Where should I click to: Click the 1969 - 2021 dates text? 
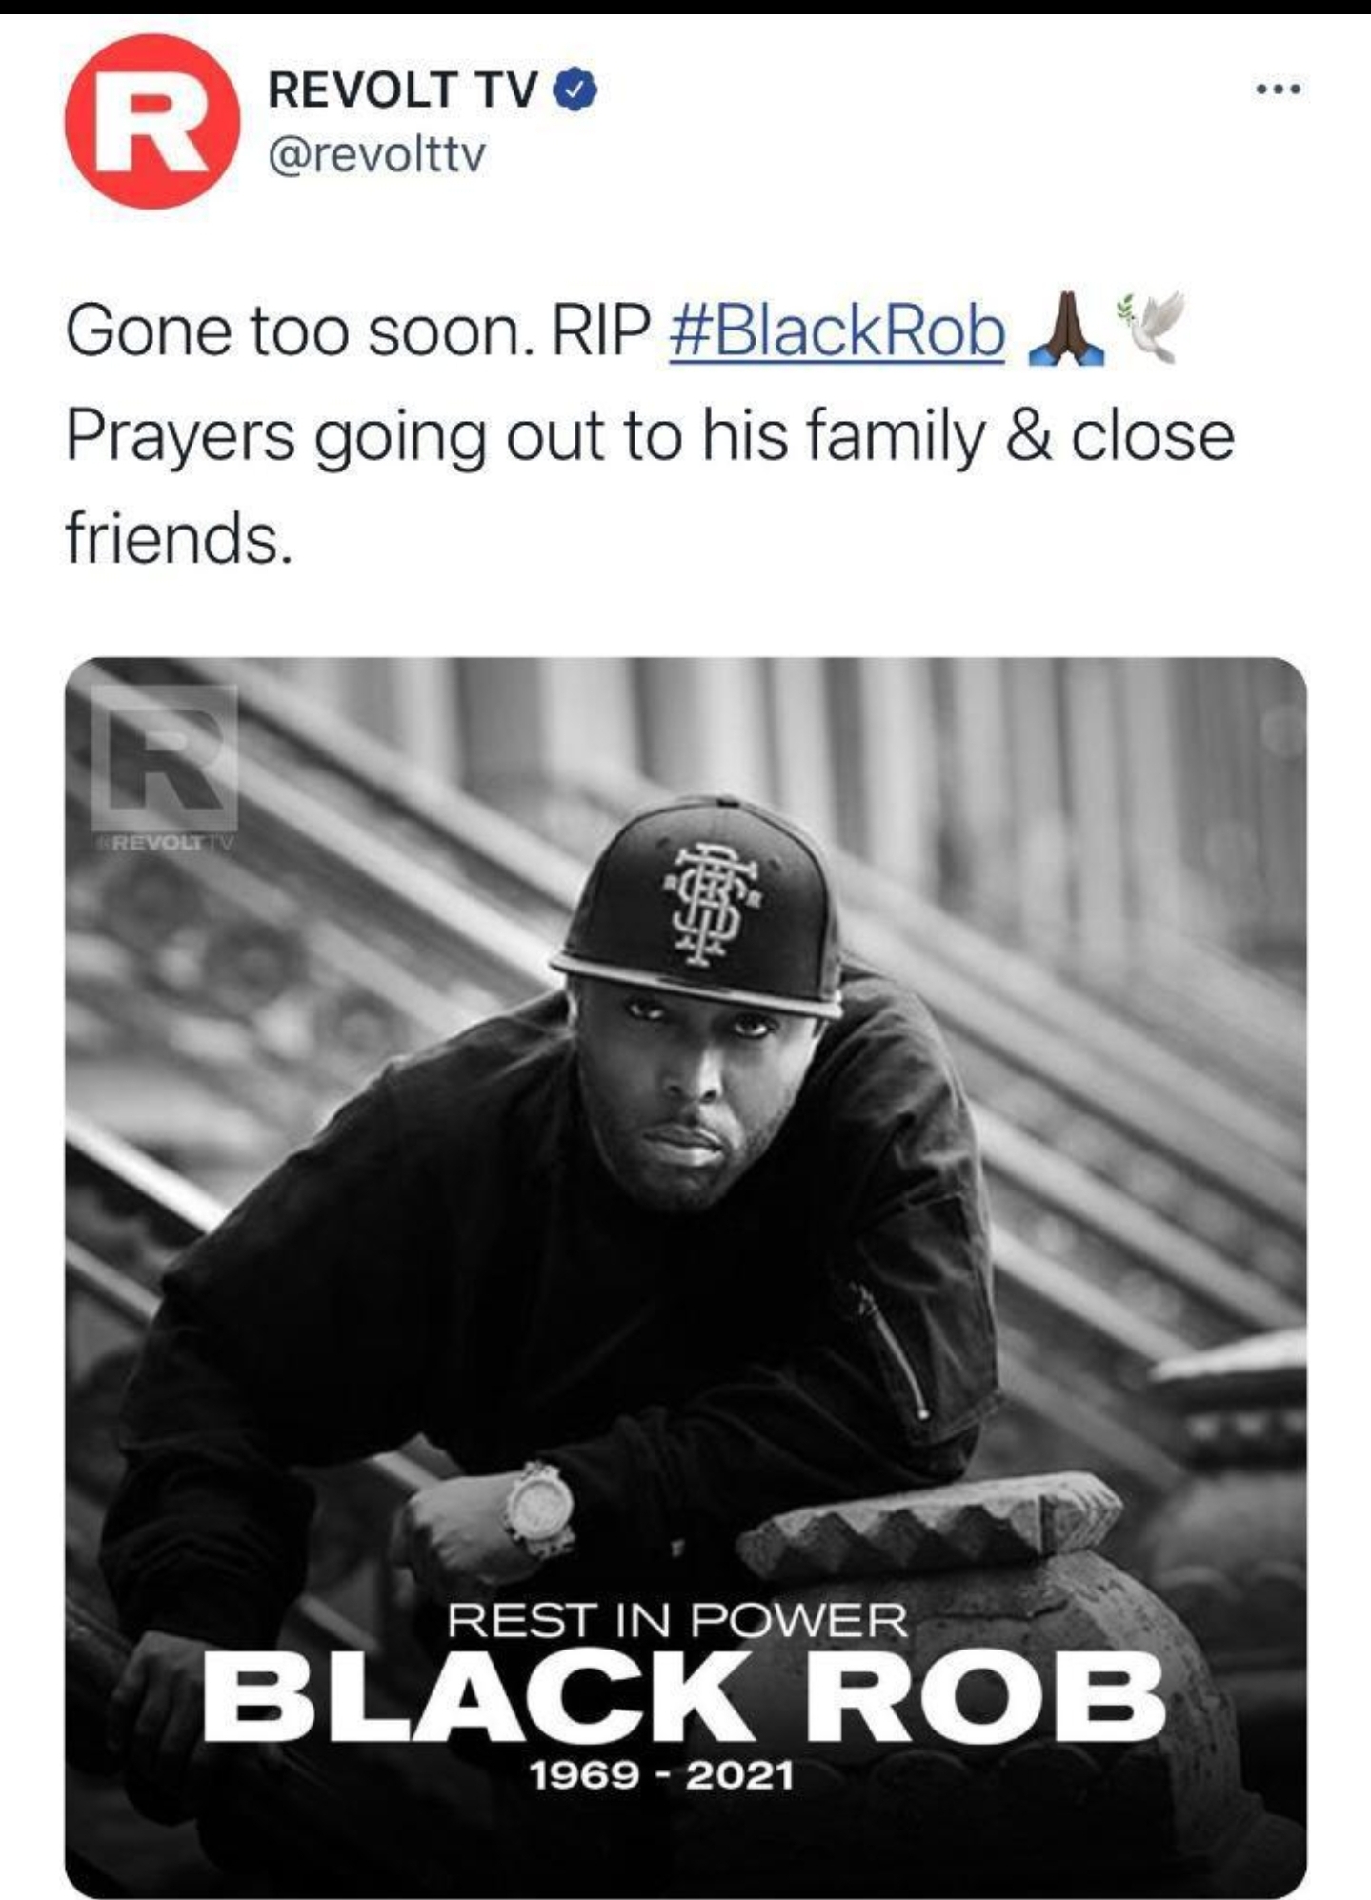click(x=661, y=1774)
